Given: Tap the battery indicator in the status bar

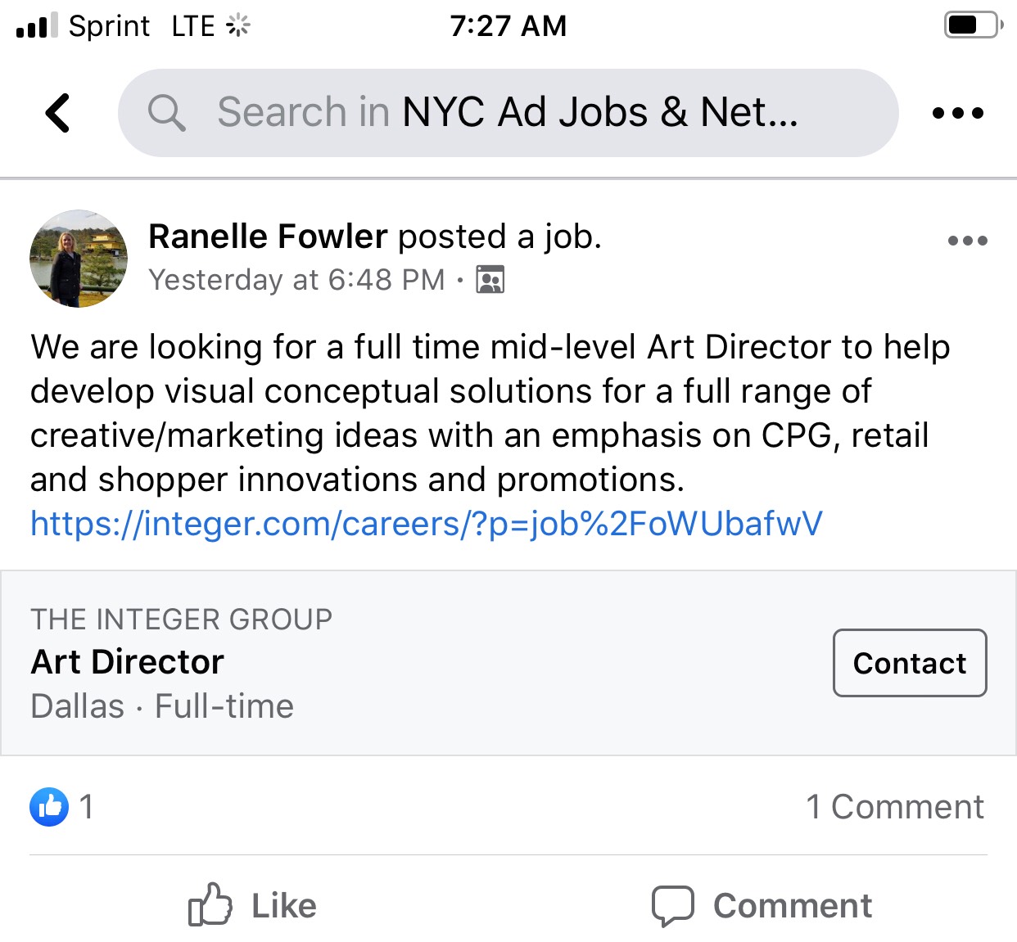Looking at the screenshot, I should (x=970, y=25).
